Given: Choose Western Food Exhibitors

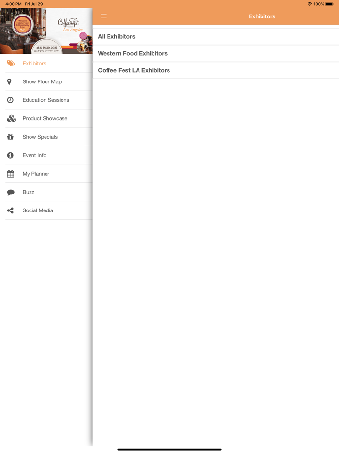Looking at the screenshot, I should [216, 53].
